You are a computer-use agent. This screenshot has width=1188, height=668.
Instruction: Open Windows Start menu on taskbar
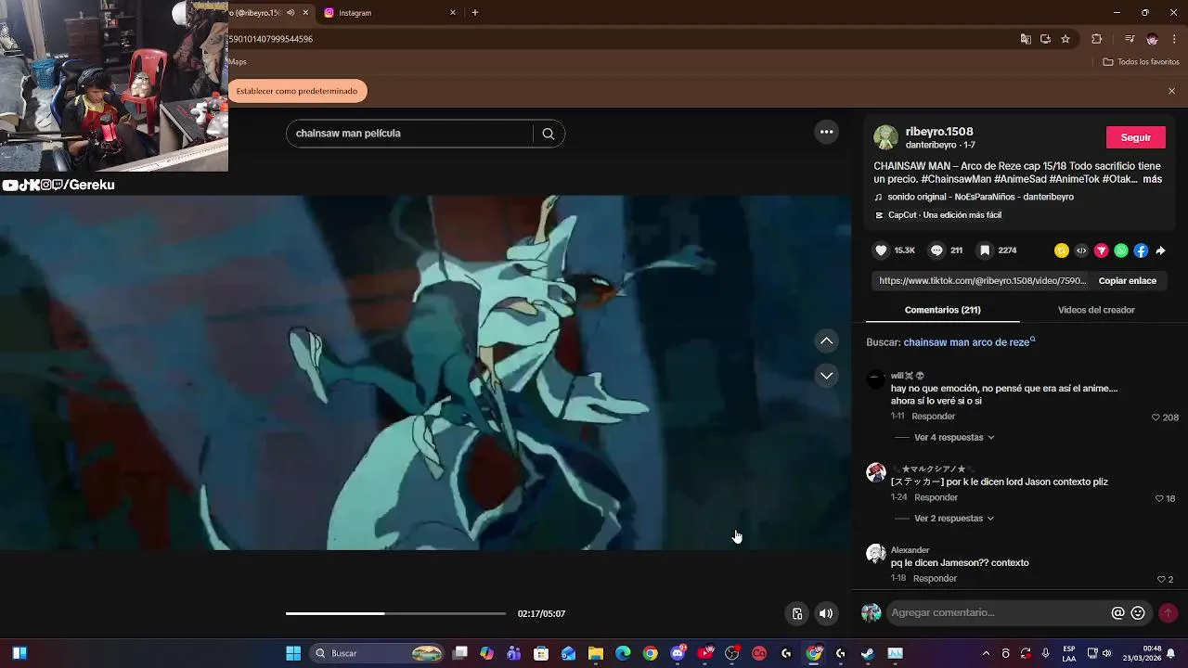293,653
